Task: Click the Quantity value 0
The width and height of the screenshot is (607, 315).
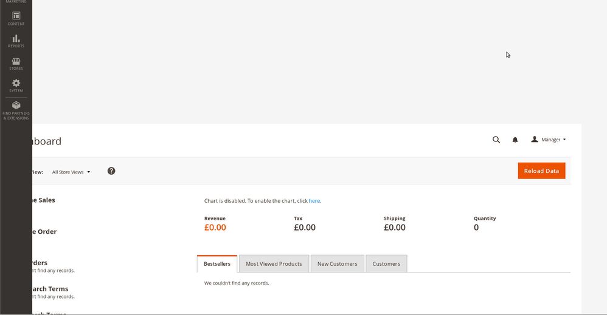Action: (476, 228)
